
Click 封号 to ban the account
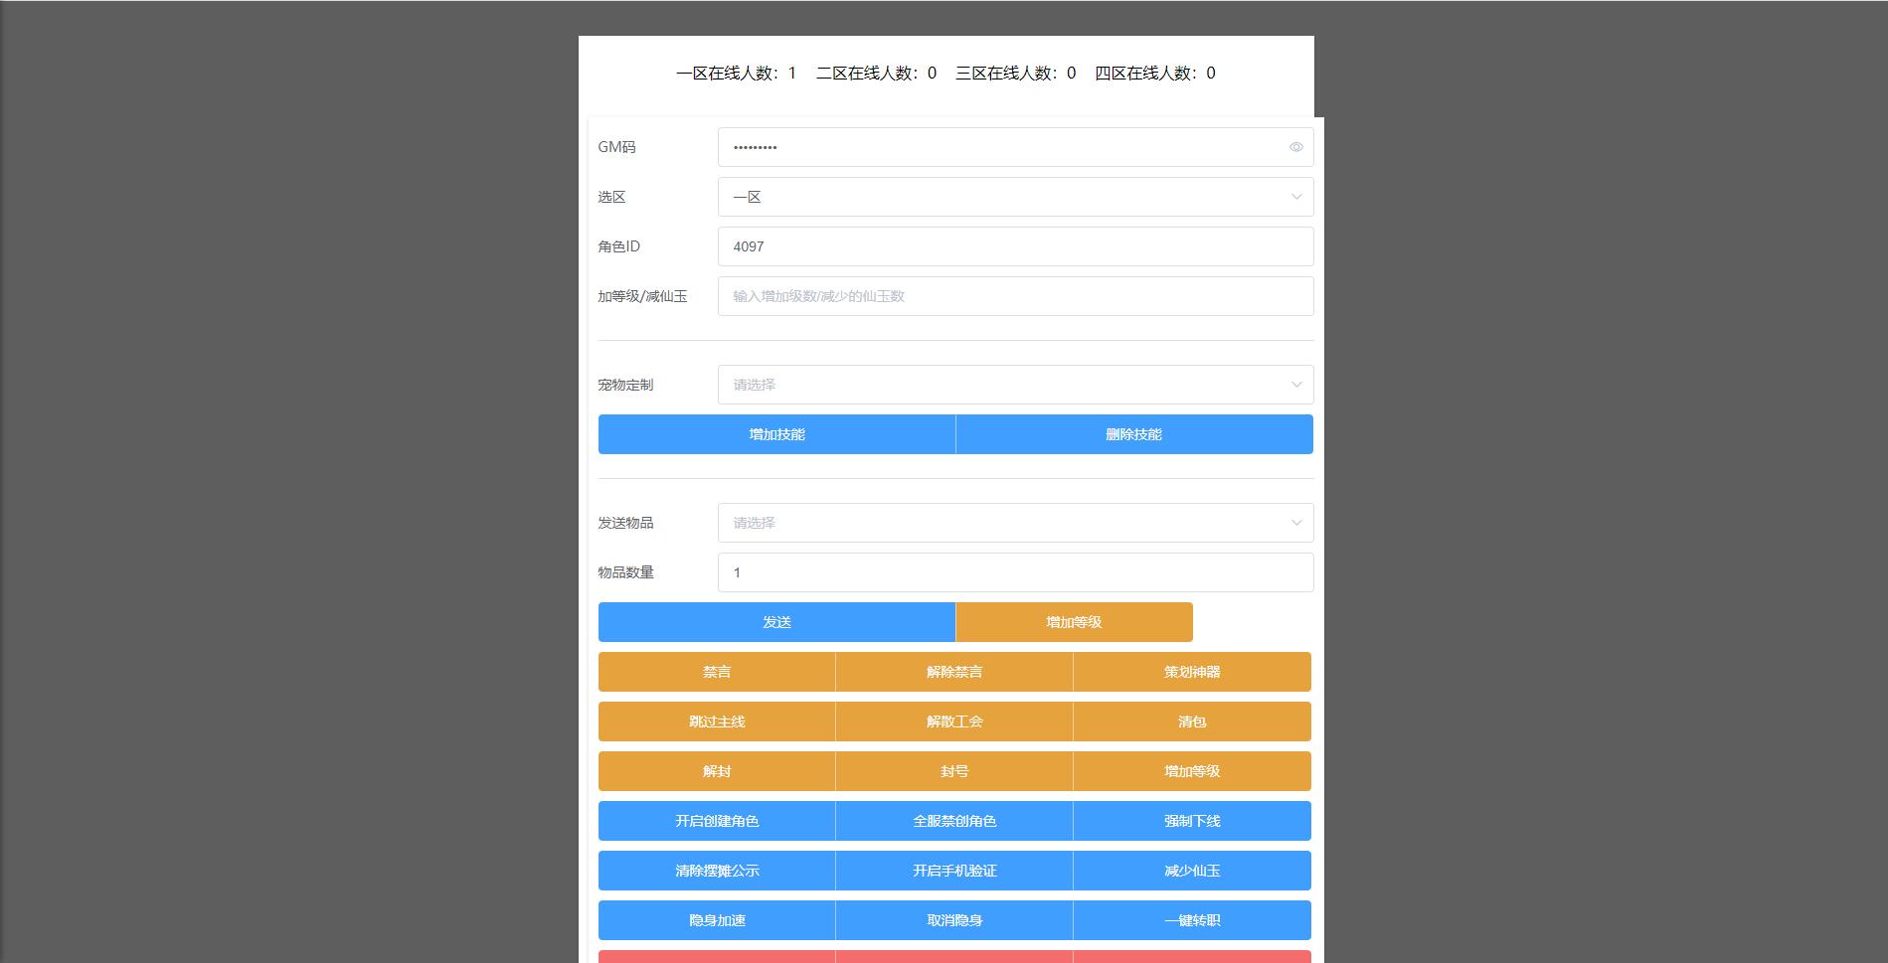point(953,770)
